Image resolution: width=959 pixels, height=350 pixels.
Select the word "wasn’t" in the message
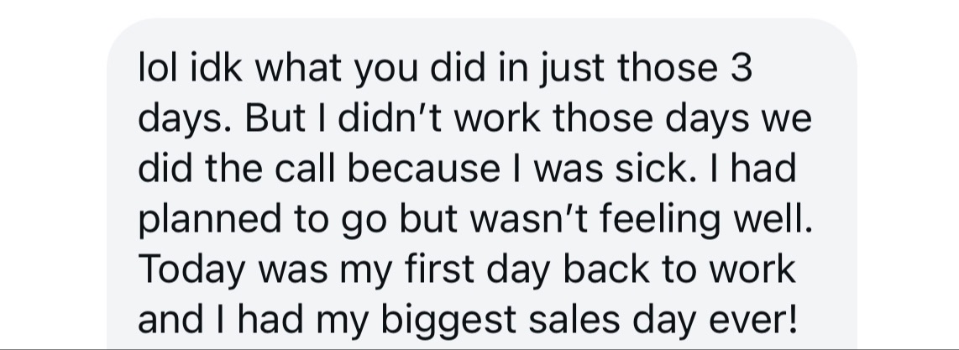pos(528,218)
